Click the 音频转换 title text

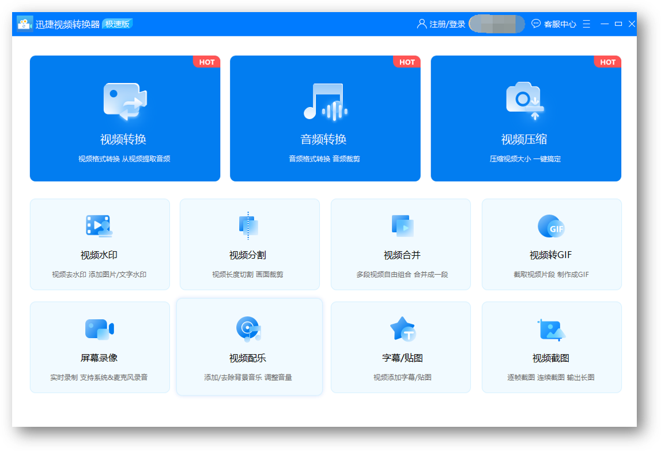pos(323,139)
